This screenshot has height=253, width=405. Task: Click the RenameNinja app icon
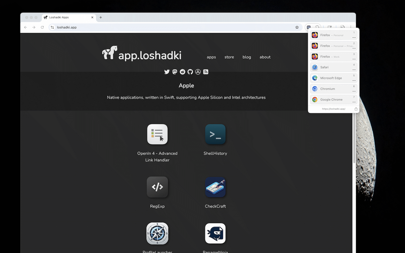[x=215, y=233]
